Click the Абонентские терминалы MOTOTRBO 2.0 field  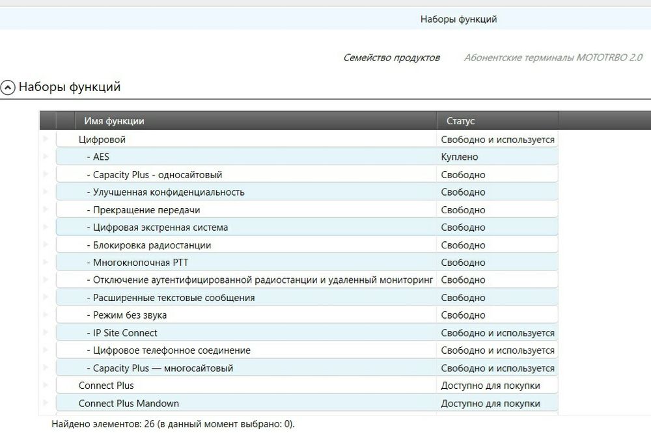tap(553, 58)
